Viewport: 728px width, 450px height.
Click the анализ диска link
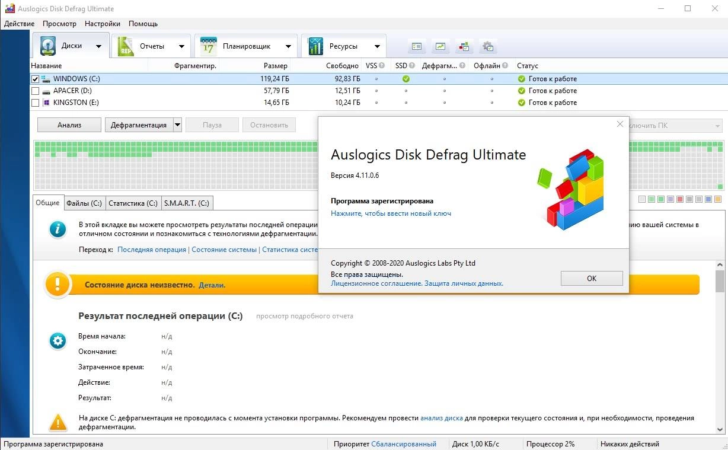(442, 418)
